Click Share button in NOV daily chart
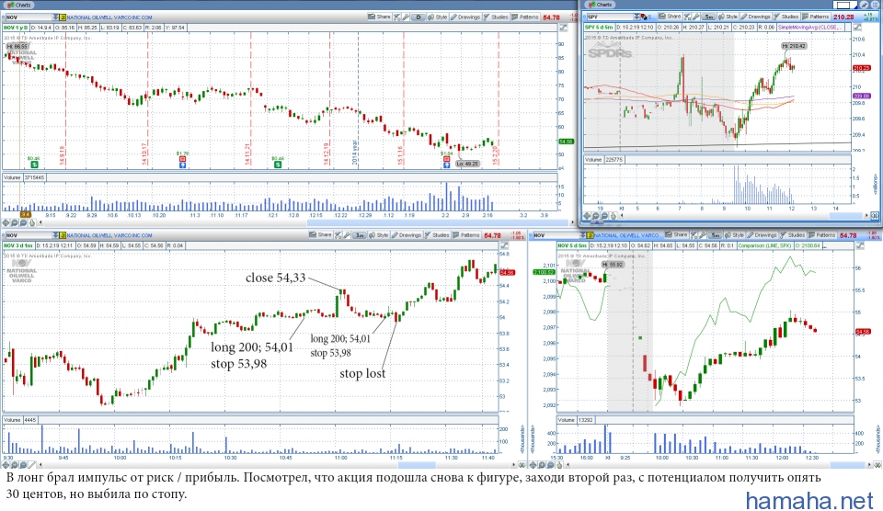The width and height of the screenshot is (883, 511). pos(379,17)
